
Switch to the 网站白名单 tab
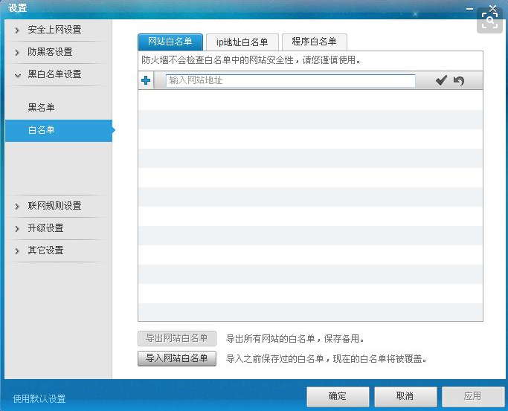tap(170, 42)
